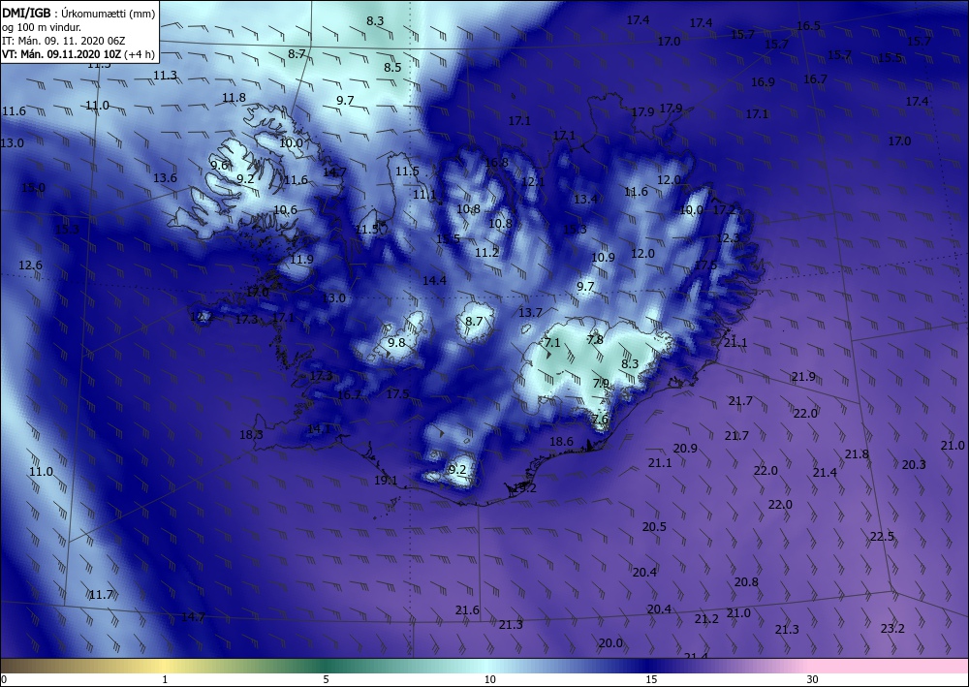The image size is (969, 687).
Task: Select the 11.2 value label
Action: pyautogui.click(x=487, y=252)
